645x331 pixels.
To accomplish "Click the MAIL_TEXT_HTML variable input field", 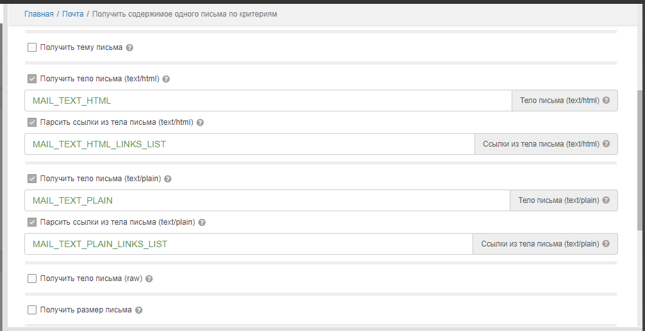I will [x=268, y=101].
